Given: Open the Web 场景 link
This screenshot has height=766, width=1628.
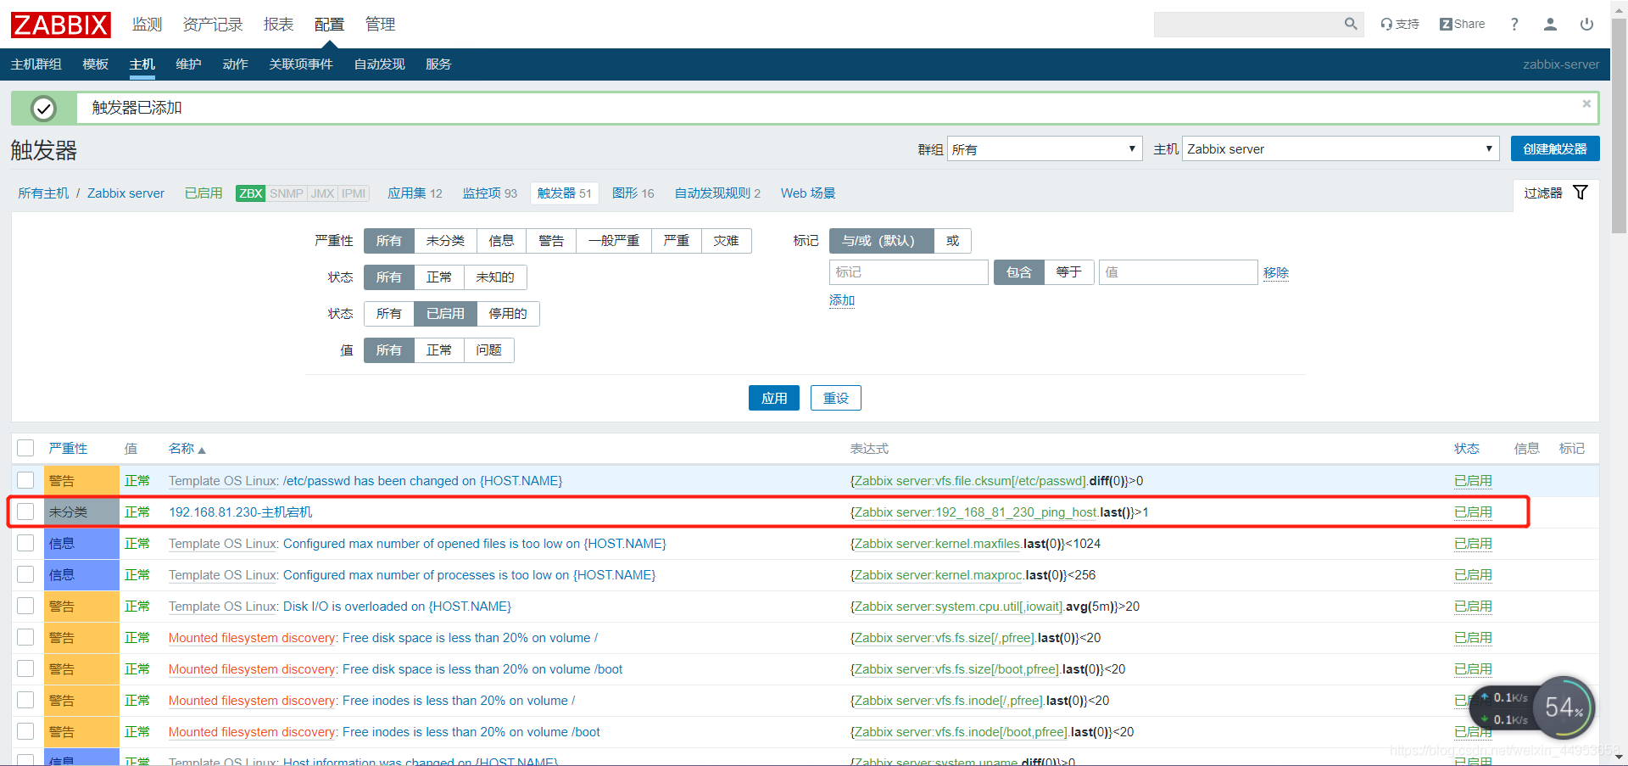Looking at the screenshot, I should click(x=808, y=193).
